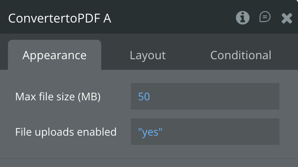Viewport: 298px width, 167px height.
Task: Click the Max file size input field
Action: pos(205,96)
